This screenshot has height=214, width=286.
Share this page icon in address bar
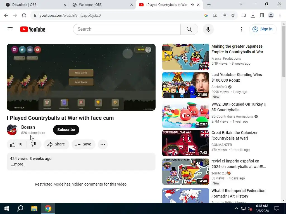tap(224, 16)
